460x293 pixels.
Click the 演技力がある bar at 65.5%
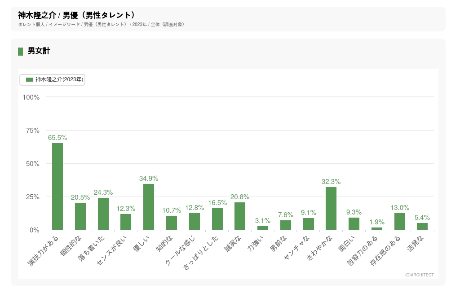tap(57, 187)
